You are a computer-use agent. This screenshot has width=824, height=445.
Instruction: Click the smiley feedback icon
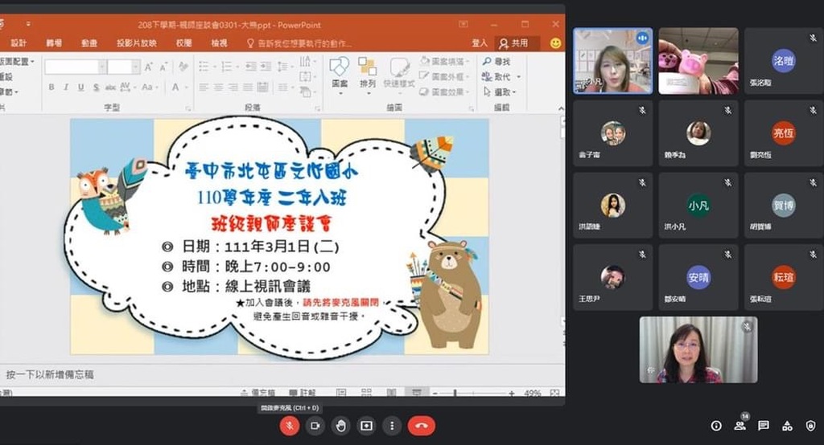coord(555,43)
